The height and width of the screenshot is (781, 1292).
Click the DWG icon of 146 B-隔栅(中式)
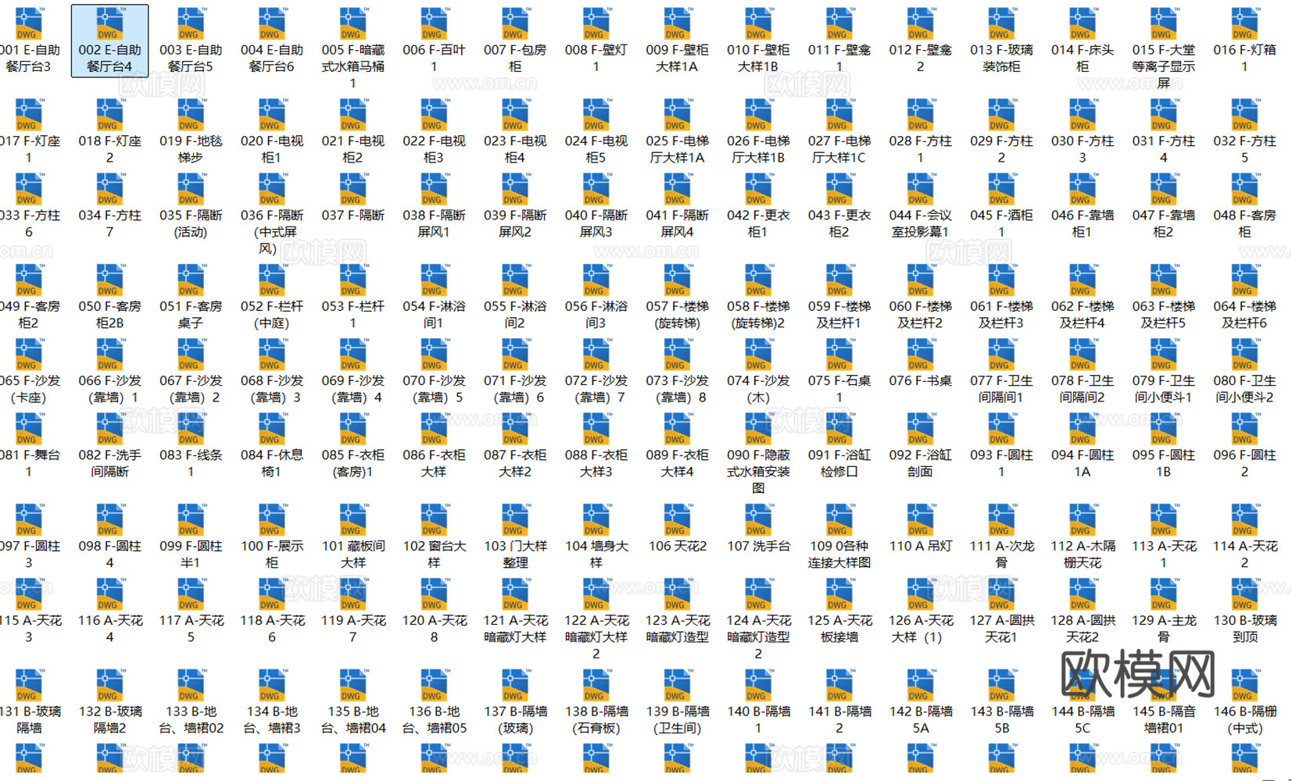click(1245, 686)
